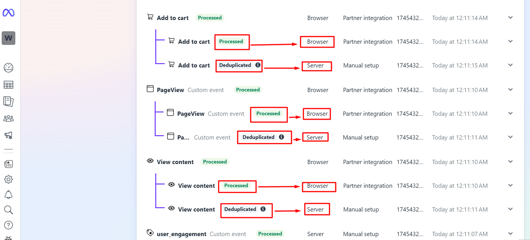530x240 pixels.
Task: Expand the View content Manual setup row chevron
Action: point(510,209)
